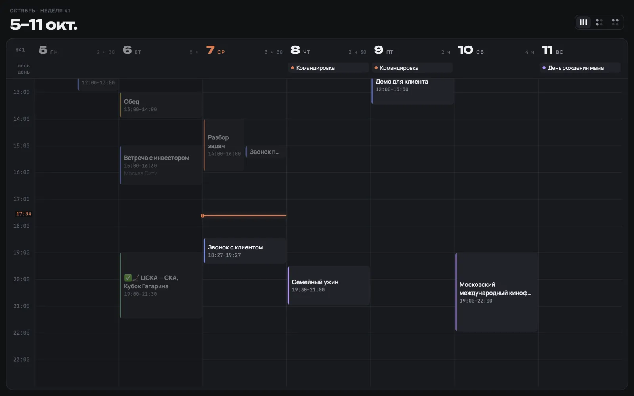Select the 5 пн day header

coord(48,50)
